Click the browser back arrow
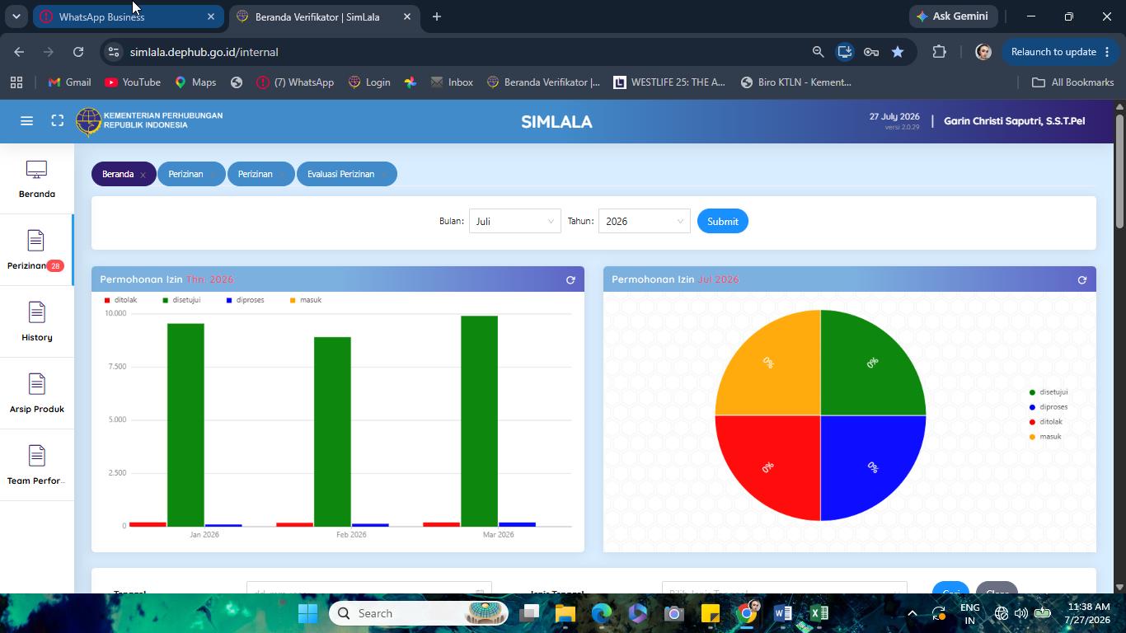The width and height of the screenshot is (1126, 633). tap(19, 52)
